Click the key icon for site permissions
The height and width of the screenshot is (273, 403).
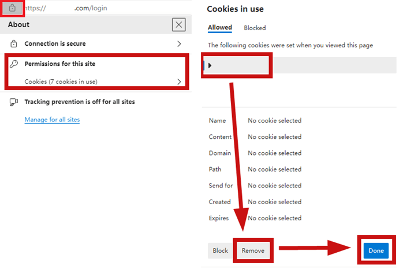pyautogui.click(x=14, y=64)
